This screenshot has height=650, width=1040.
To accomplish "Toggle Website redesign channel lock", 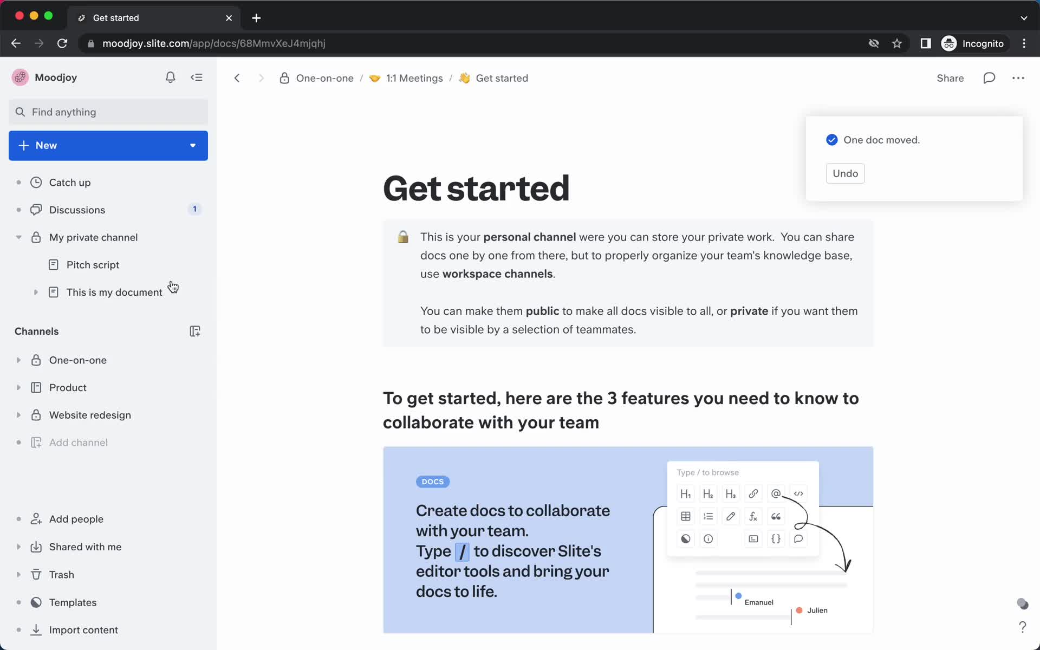I will click(x=36, y=415).
